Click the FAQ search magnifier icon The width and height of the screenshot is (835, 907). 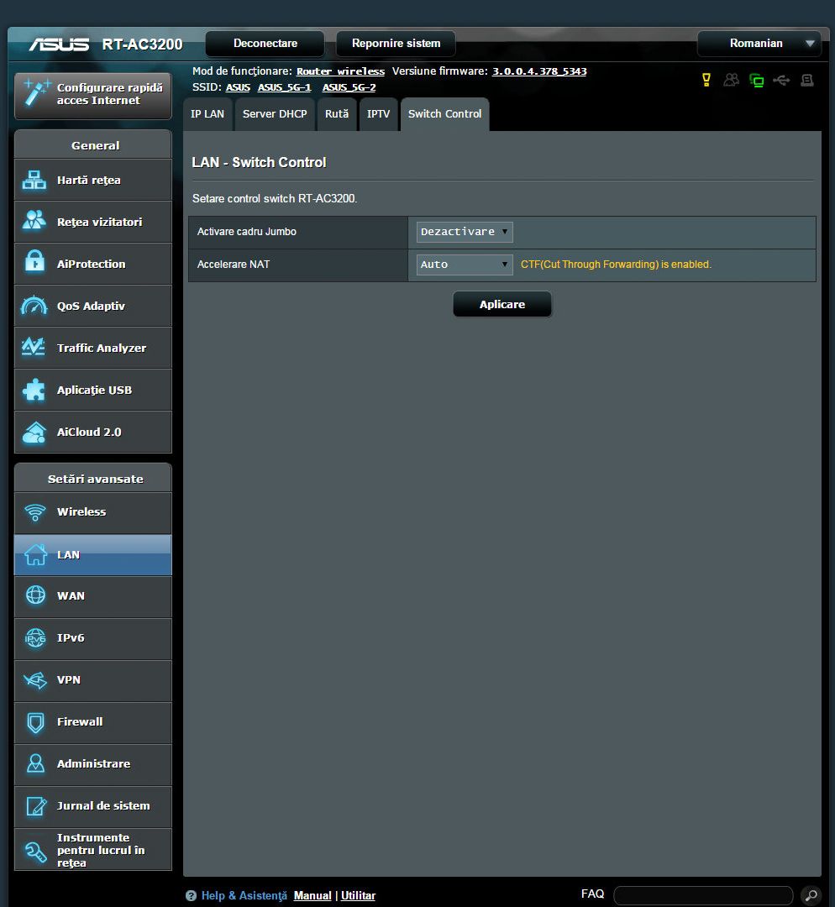(810, 895)
